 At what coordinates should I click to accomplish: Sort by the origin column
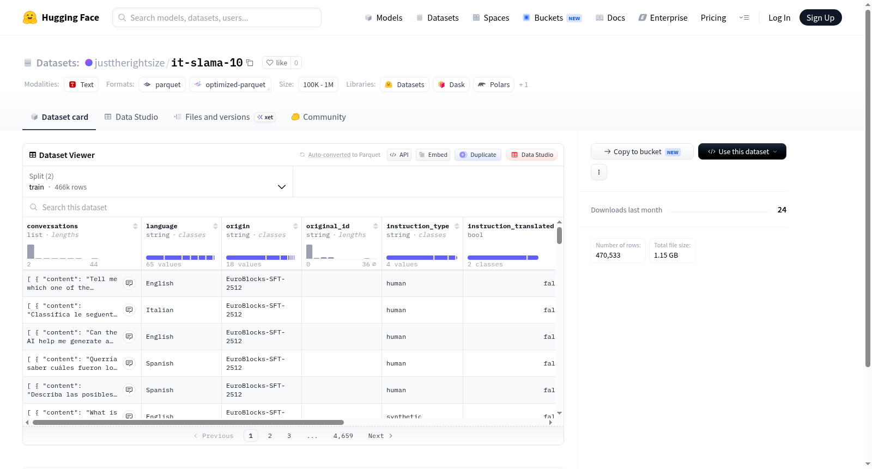point(295,226)
